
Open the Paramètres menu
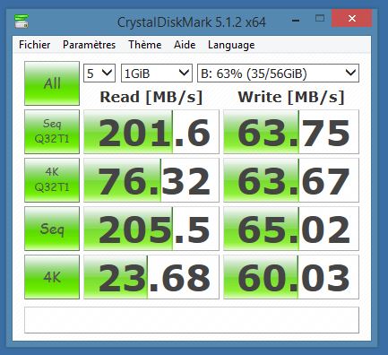pos(89,45)
